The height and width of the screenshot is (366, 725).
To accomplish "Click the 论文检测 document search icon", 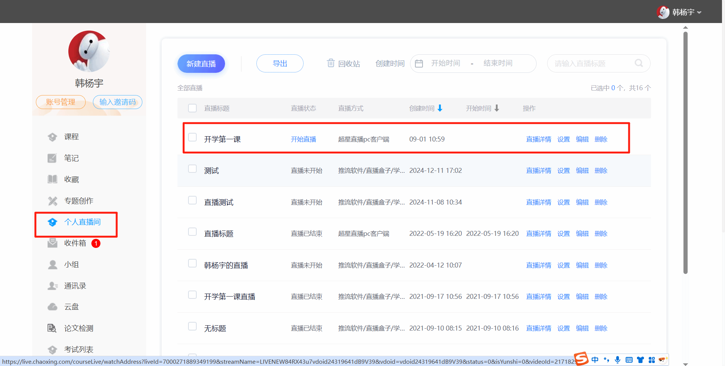I will [52, 328].
